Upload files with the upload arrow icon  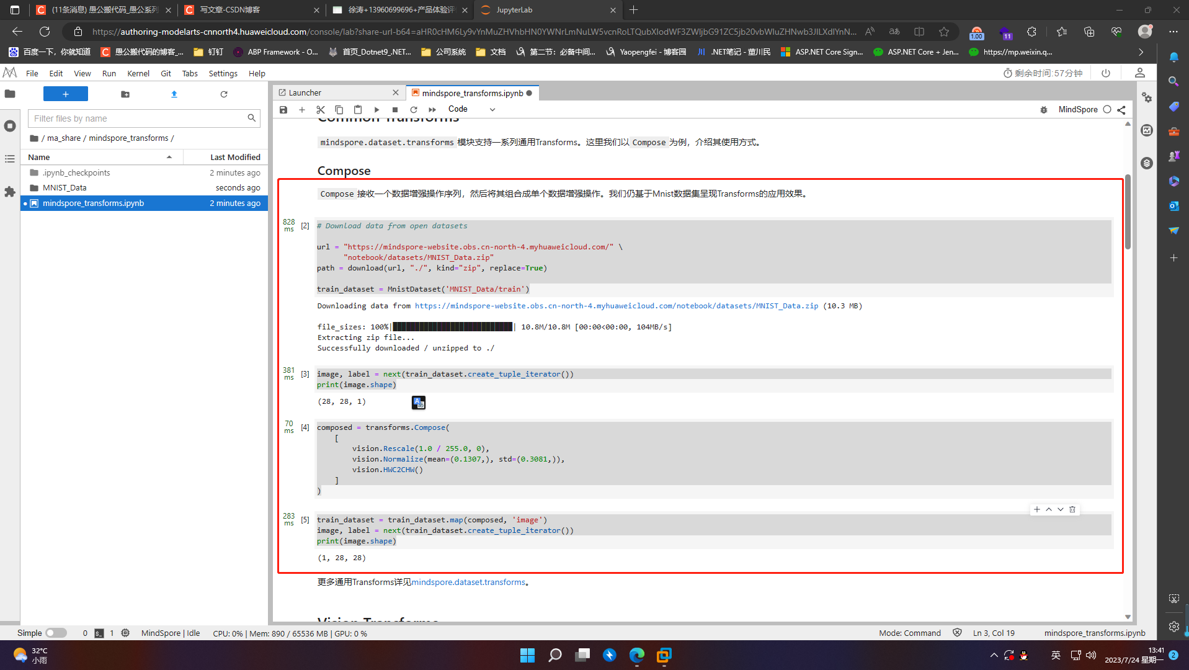pos(174,94)
